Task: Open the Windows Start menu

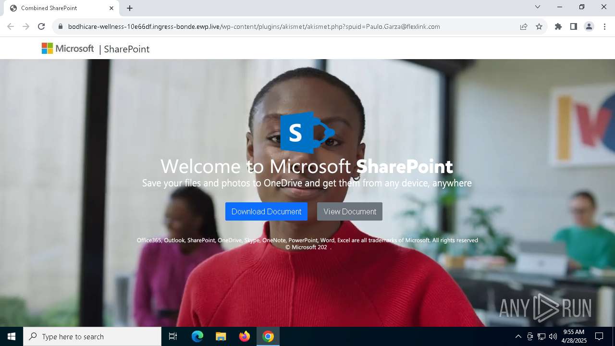Action: pyautogui.click(x=12, y=336)
